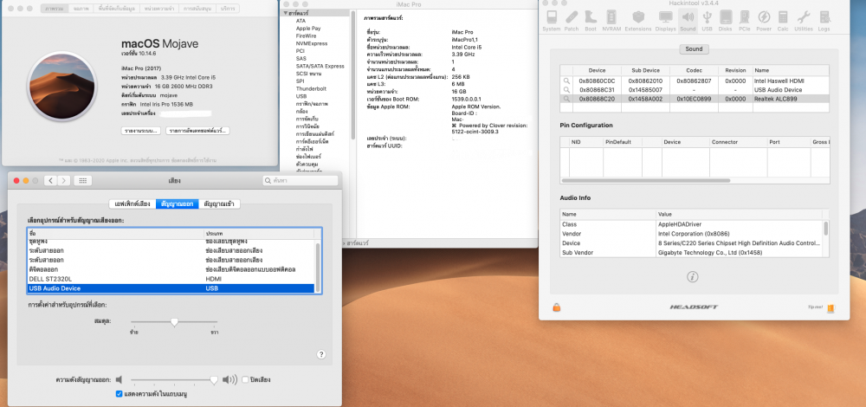
Task: Click the loud volume speaker icon
Action: [229, 380]
